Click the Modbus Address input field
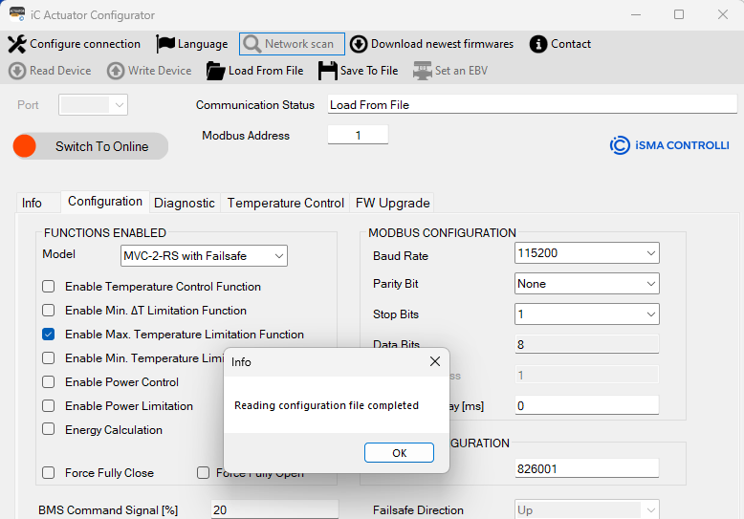The height and width of the screenshot is (519, 744). [x=358, y=136]
